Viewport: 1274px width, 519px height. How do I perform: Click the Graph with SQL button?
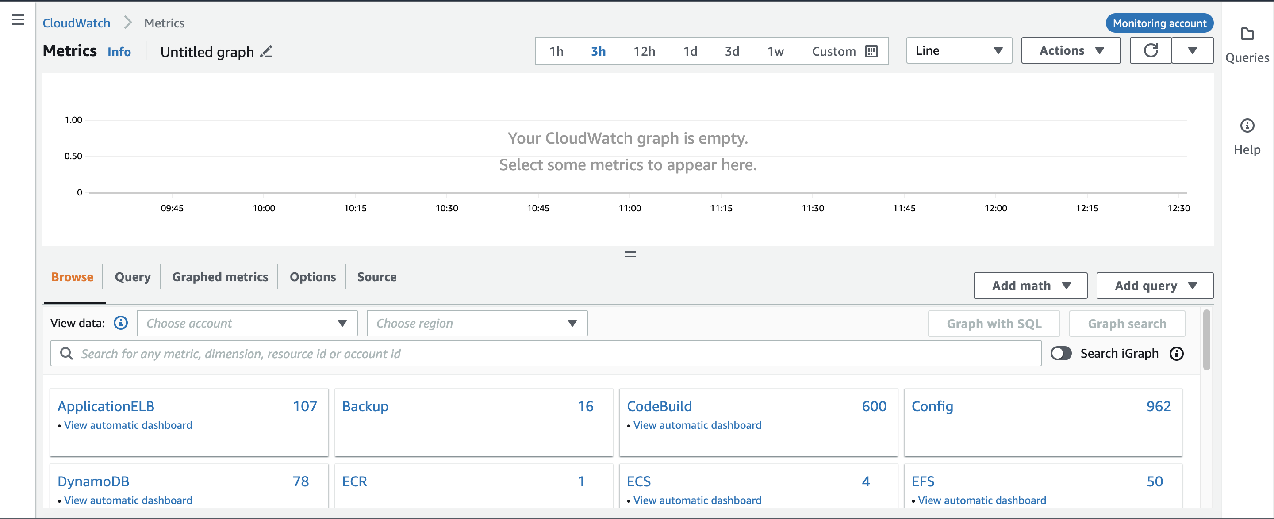(x=994, y=324)
